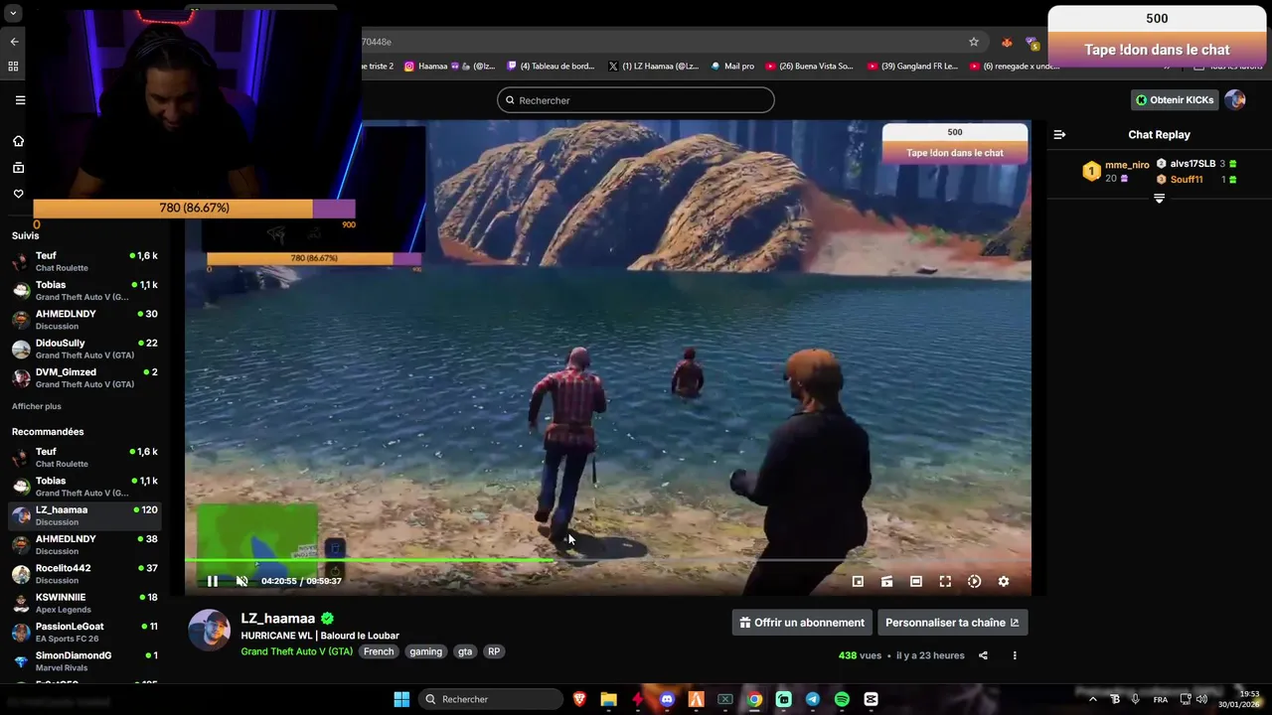The height and width of the screenshot is (715, 1272).
Task: Open CapCut from taskbar
Action: [x=872, y=699]
